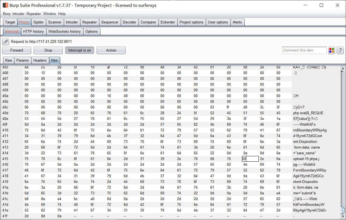The image size is (346, 220).
Task: Toggle the Intercept is on button
Action: (79, 50)
